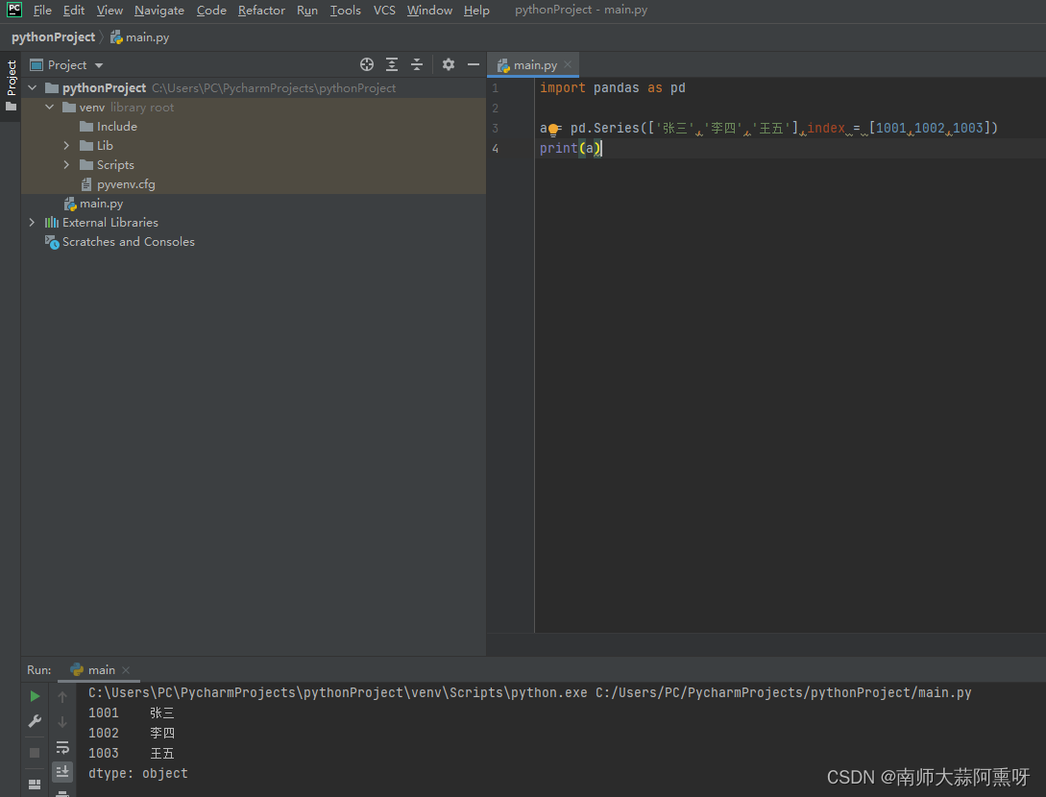
Task: Click the yellow intention bulb in editor
Action: [x=553, y=130]
